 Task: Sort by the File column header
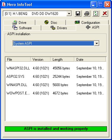(18, 60)
